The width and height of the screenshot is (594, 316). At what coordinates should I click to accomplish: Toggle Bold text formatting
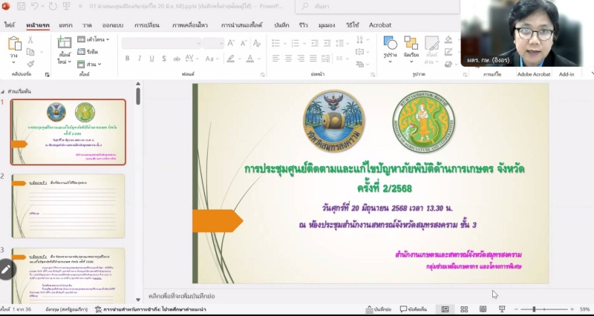pyautogui.click(x=127, y=59)
